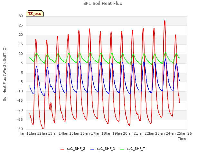Click the highest blue peak on Jan 24
Screen dimensions: 206x155
click(165, 59)
